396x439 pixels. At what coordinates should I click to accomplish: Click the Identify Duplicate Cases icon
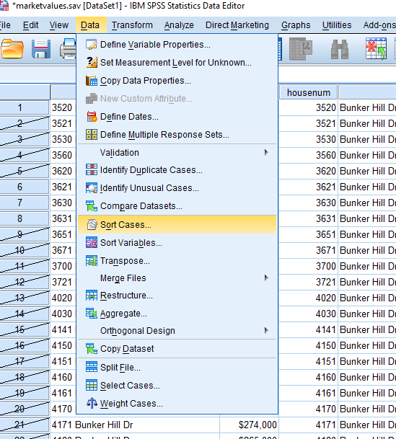(92, 169)
